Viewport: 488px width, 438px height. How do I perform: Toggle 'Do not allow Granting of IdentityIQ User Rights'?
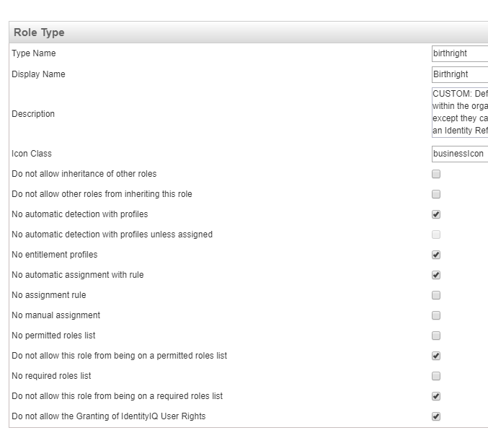point(436,416)
